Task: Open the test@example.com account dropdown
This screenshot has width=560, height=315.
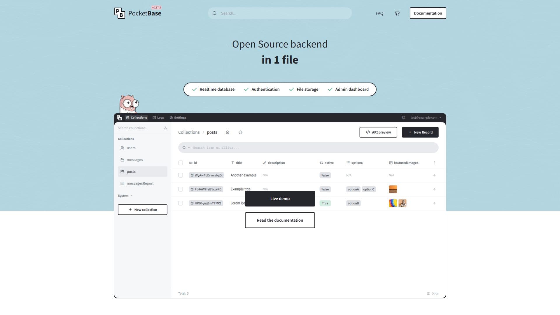Action: pyautogui.click(x=426, y=118)
